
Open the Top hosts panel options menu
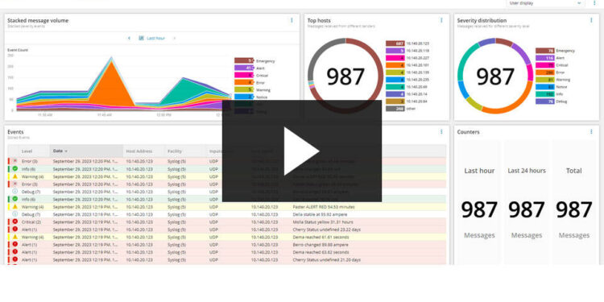(x=441, y=20)
